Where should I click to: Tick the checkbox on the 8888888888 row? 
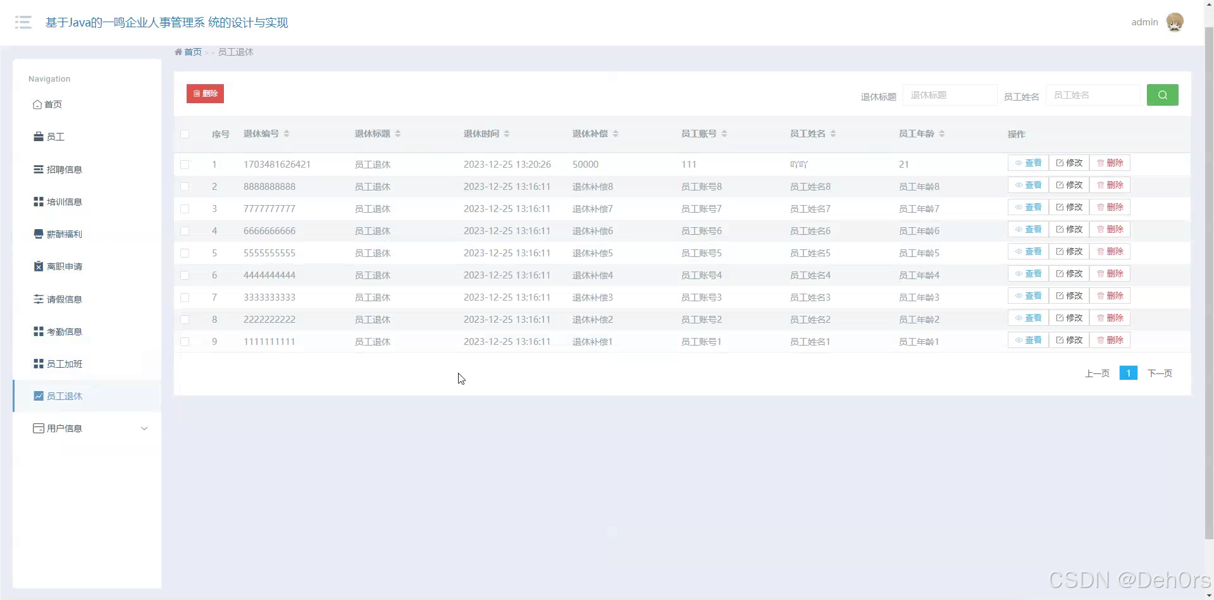click(185, 187)
